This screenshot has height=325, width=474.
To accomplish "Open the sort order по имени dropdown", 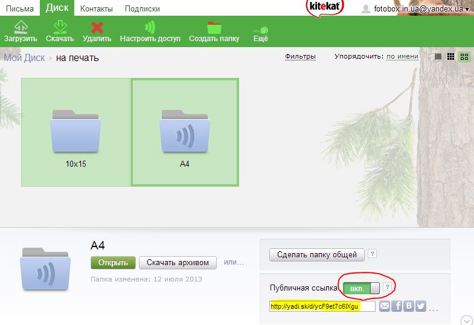I will click(x=402, y=57).
